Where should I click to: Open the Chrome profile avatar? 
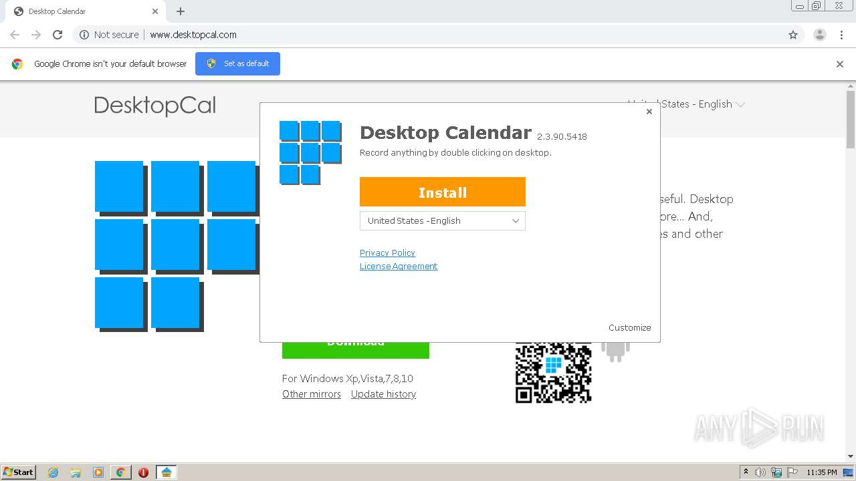[x=820, y=35]
